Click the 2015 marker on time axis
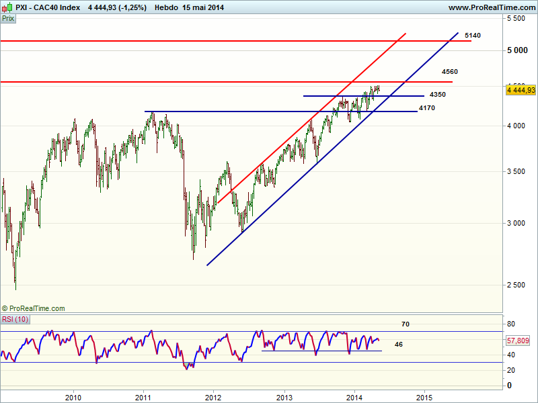Screen dimensions: 538x403 click(424, 396)
